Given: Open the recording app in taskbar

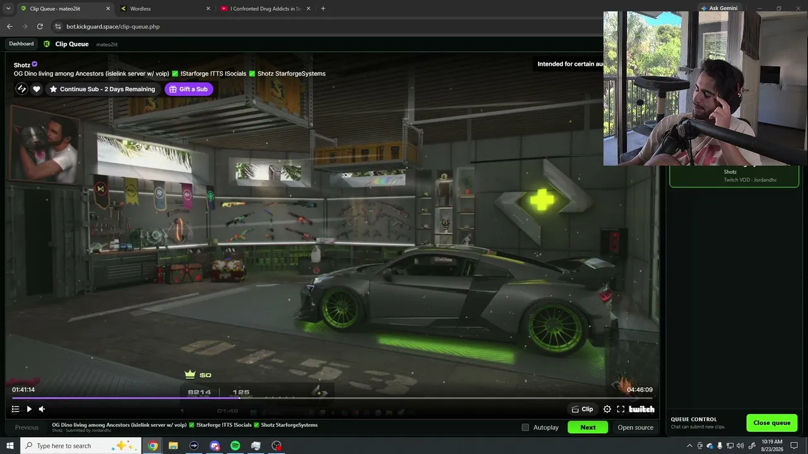Looking at the screenshot, I should pos(276,446).
